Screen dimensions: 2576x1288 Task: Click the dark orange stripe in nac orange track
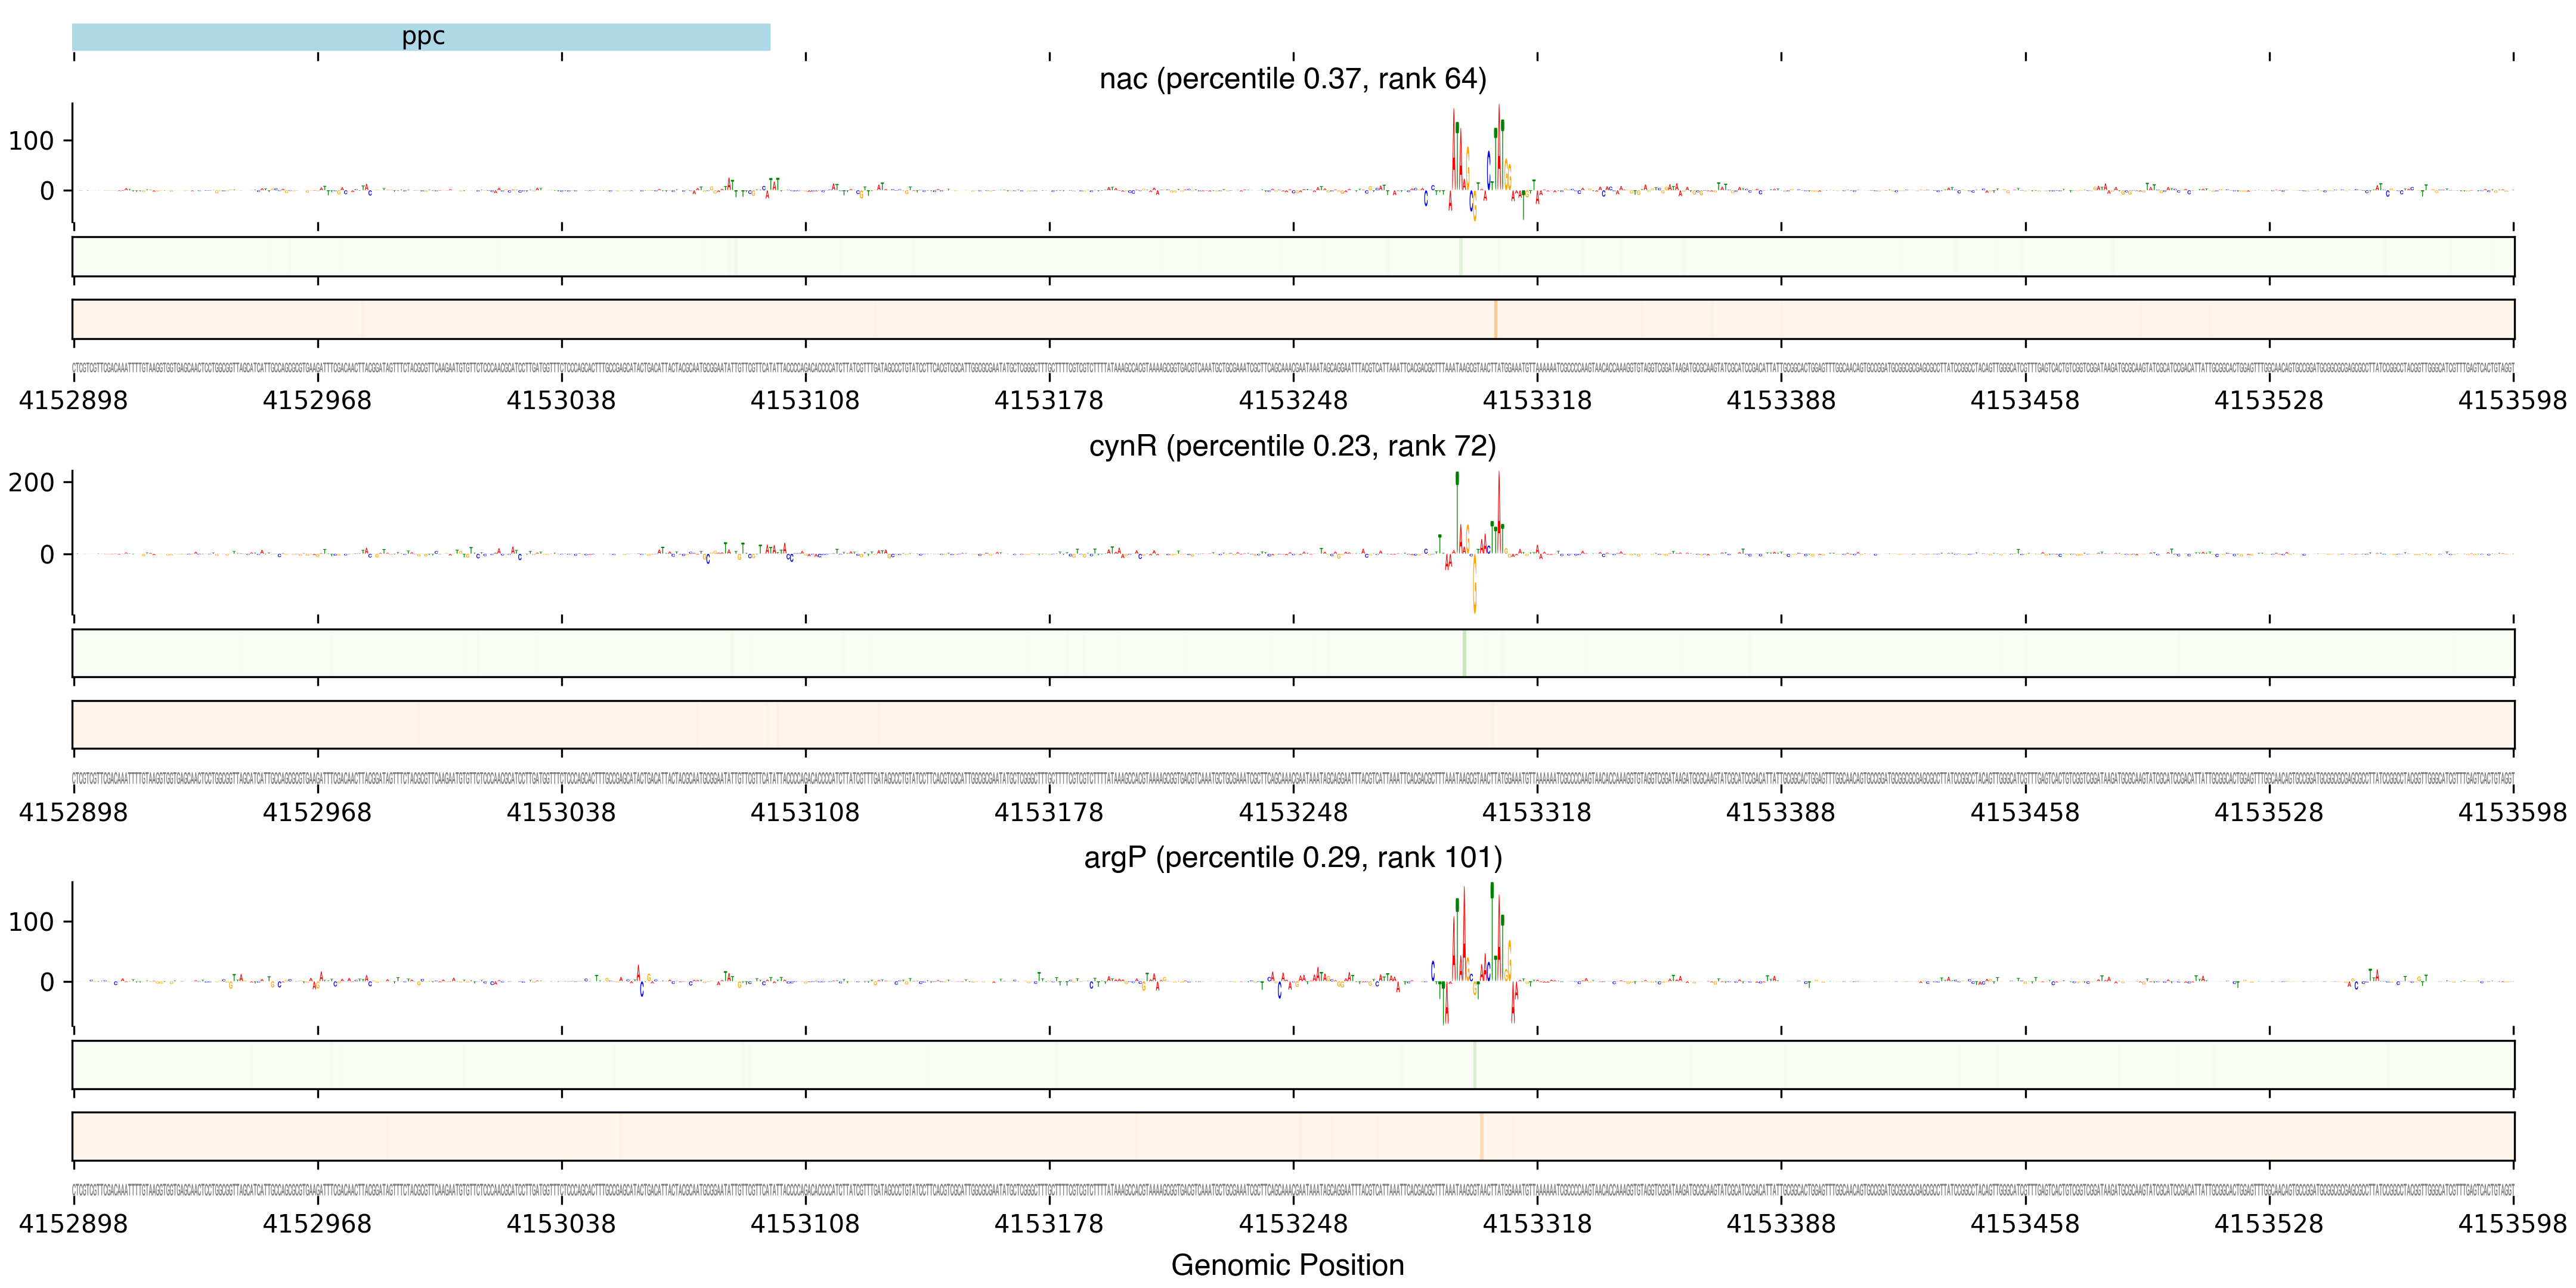[1495, 319]
